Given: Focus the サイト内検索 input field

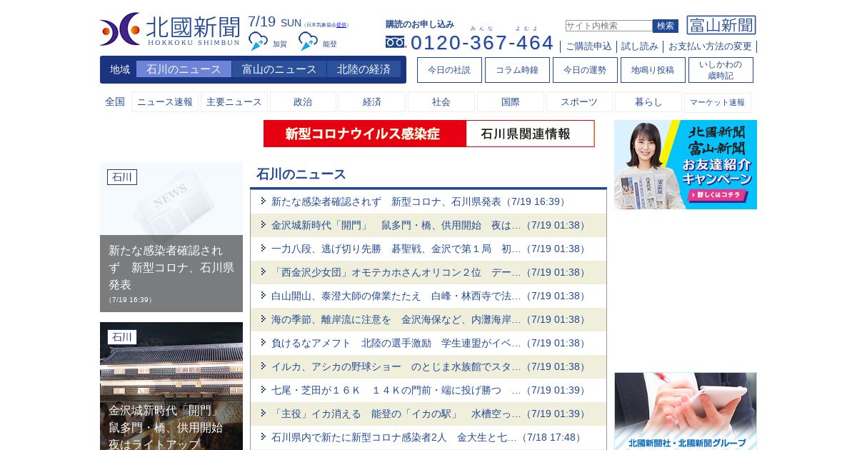Looking at the screenshot, I should point(609,26).
